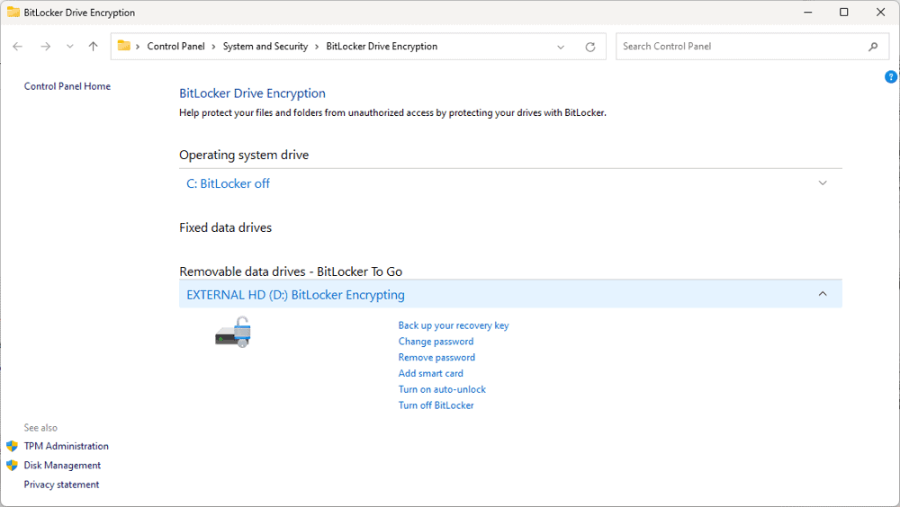Click BitLocker Drive Encryption in the breadcrumb

click(x=382, y=47)
